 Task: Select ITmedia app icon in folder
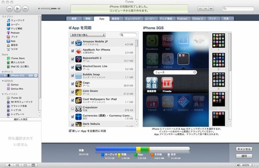167,83
